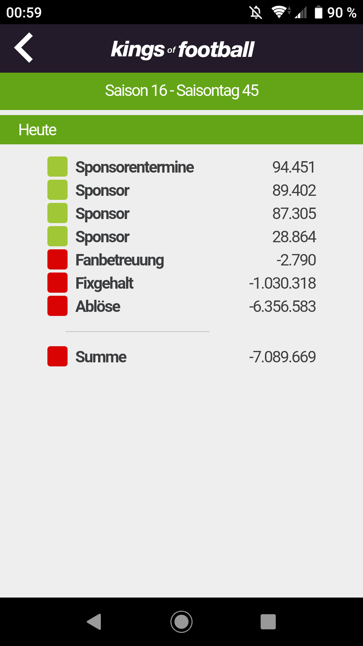The height and width of the screenshot is (646, 363).
Task: Open recent apps square button
Action: point(268,621)
